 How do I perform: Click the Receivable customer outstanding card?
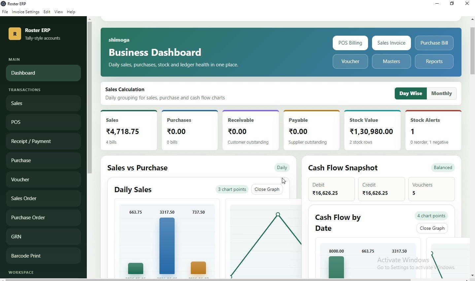pos(251,130)
